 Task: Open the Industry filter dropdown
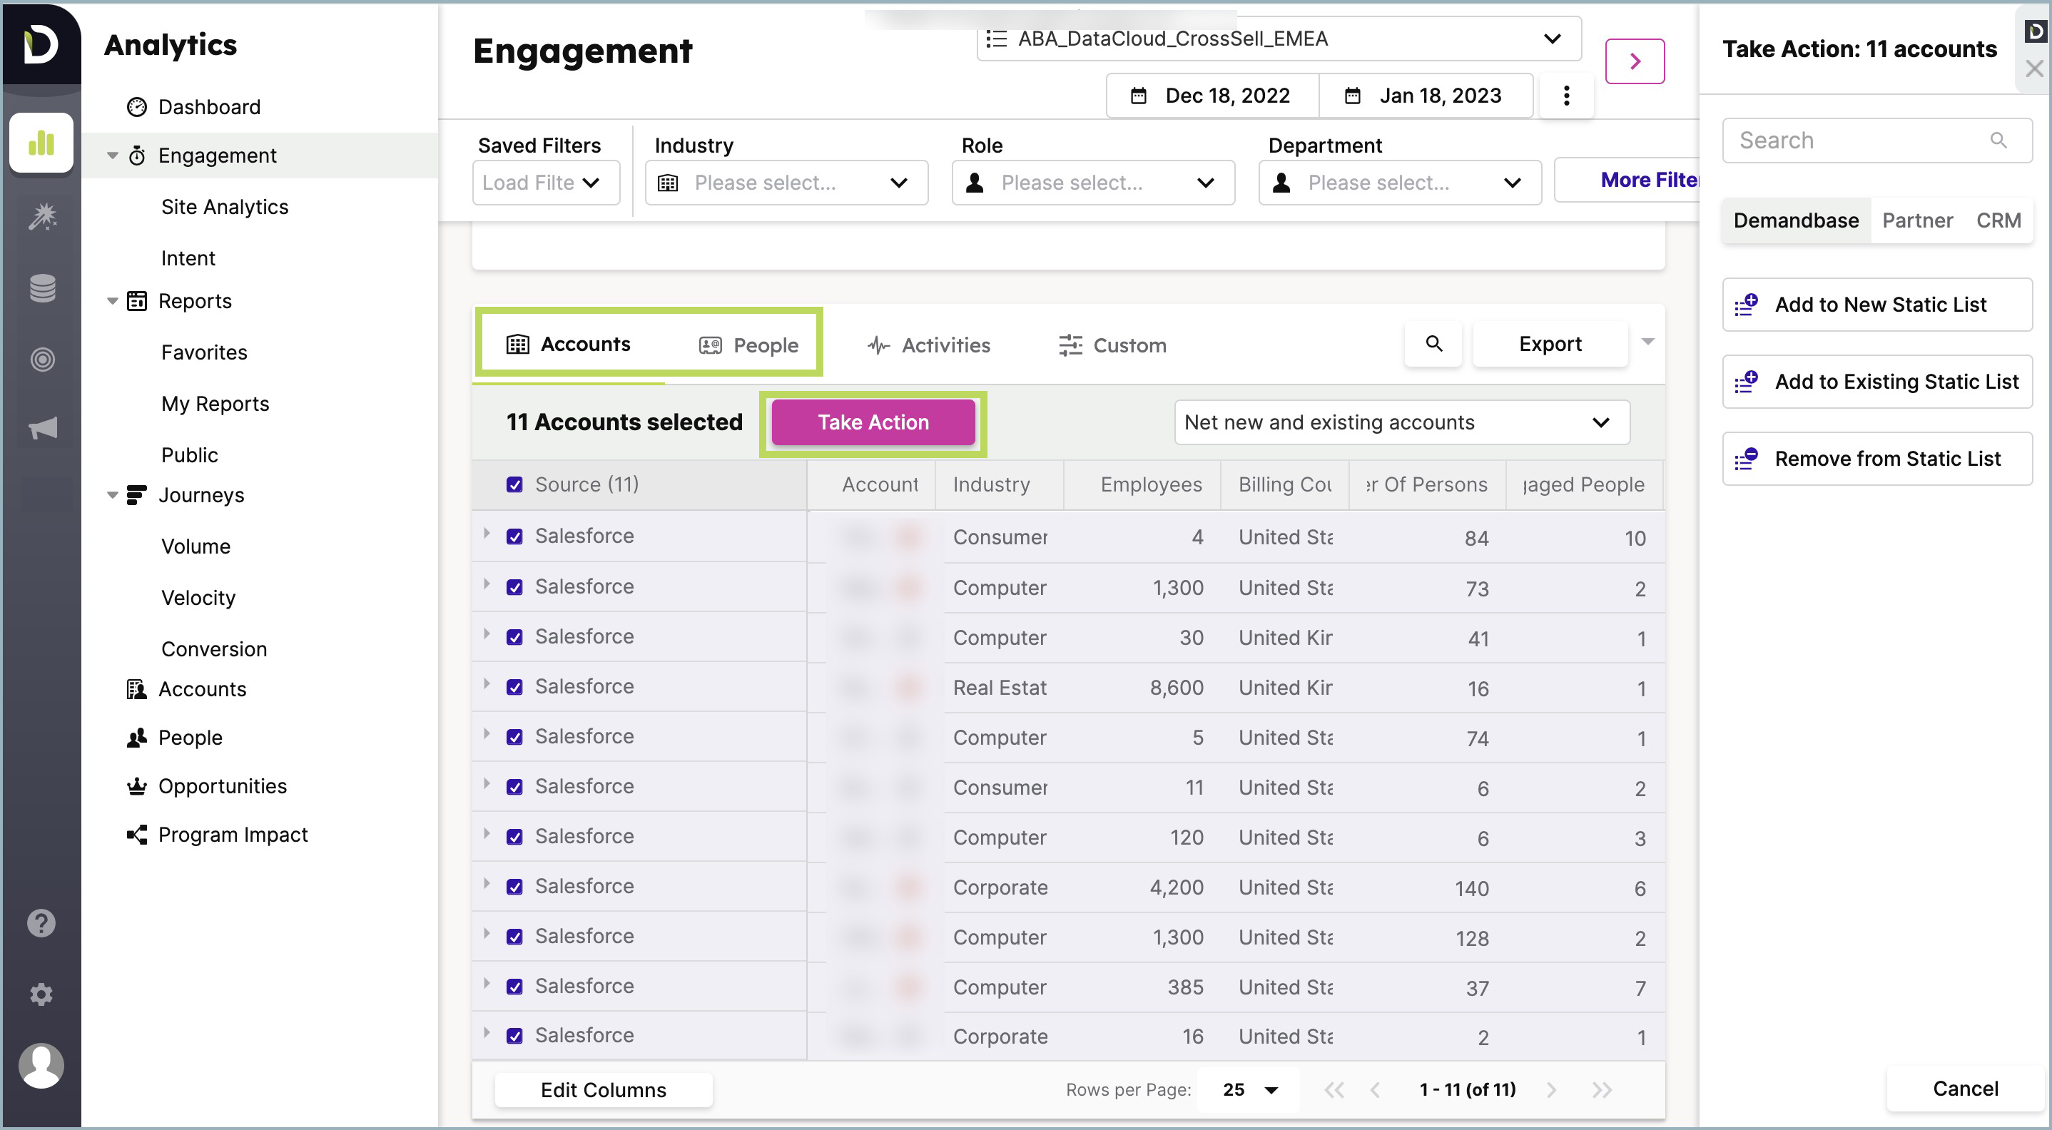click(786, 183)
